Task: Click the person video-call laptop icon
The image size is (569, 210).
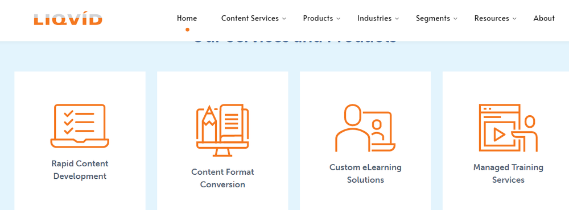Action: click(365, 128)
